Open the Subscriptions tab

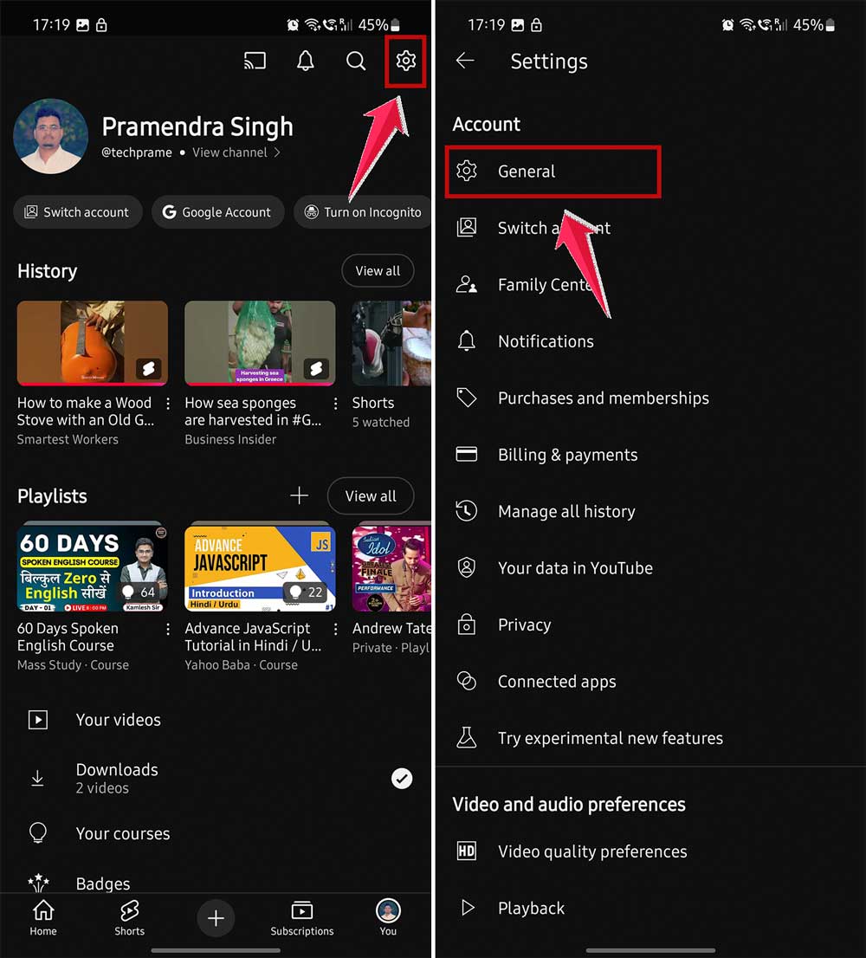pyautogui.click(x=301, y=918)
